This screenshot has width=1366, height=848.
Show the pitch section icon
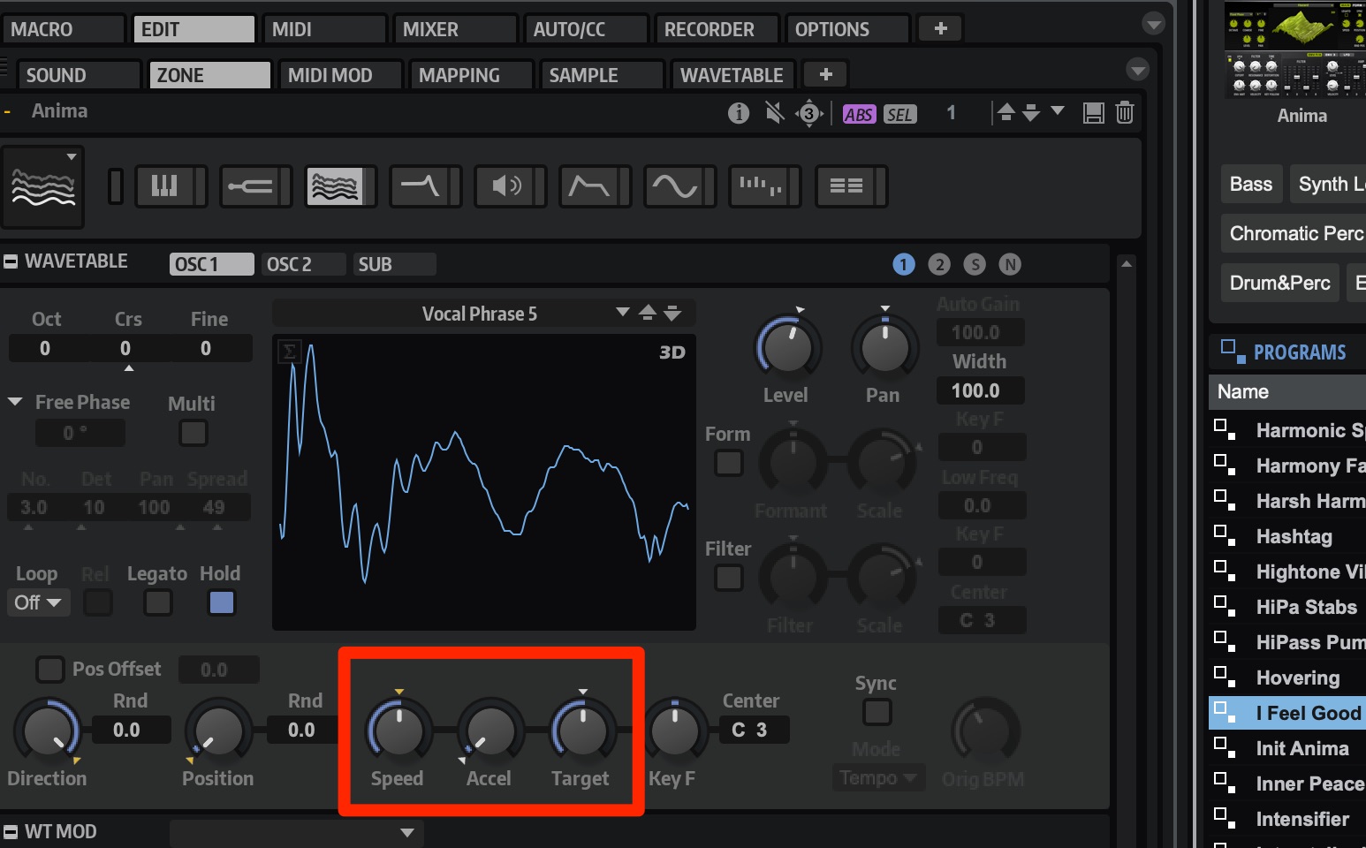[250, 185]
